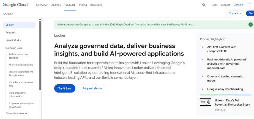
Task: Click the Looker product bar title
Action: click(8, 14)
